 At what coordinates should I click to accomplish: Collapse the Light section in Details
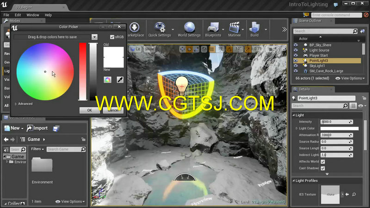pyautogui.click(x=294, y=115)
